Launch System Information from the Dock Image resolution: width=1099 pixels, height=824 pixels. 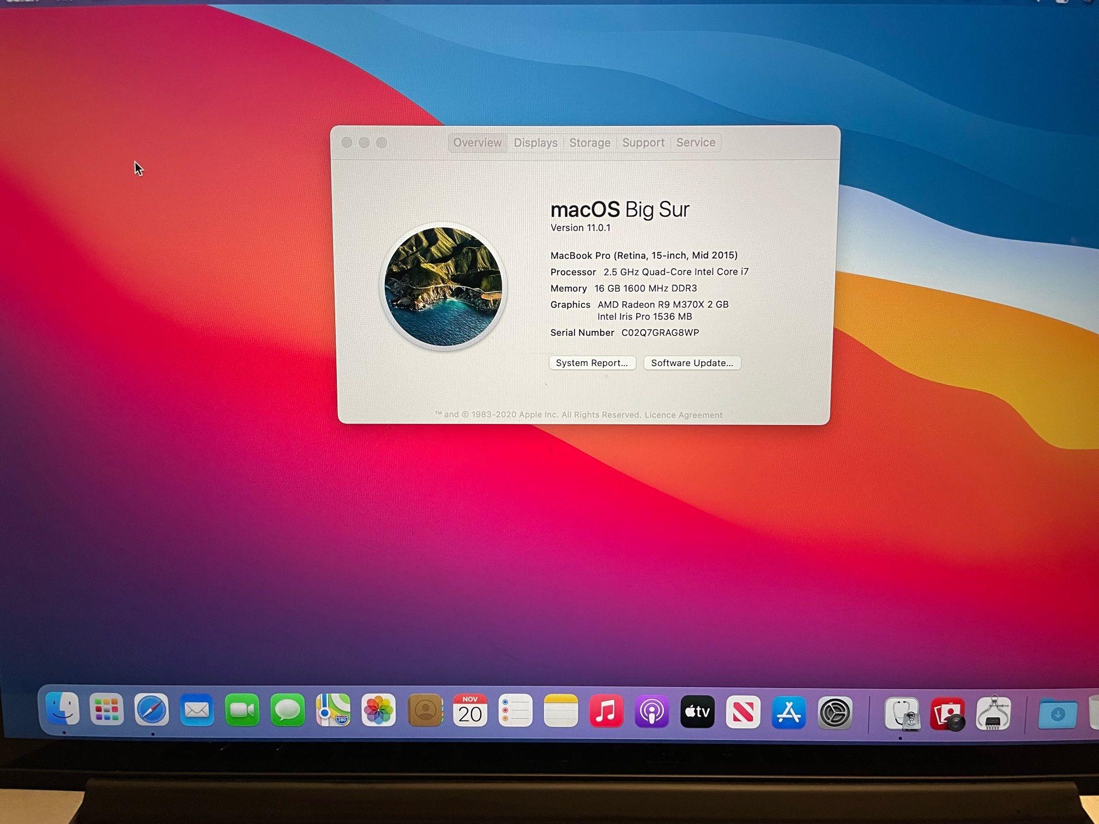pos(993,713)
